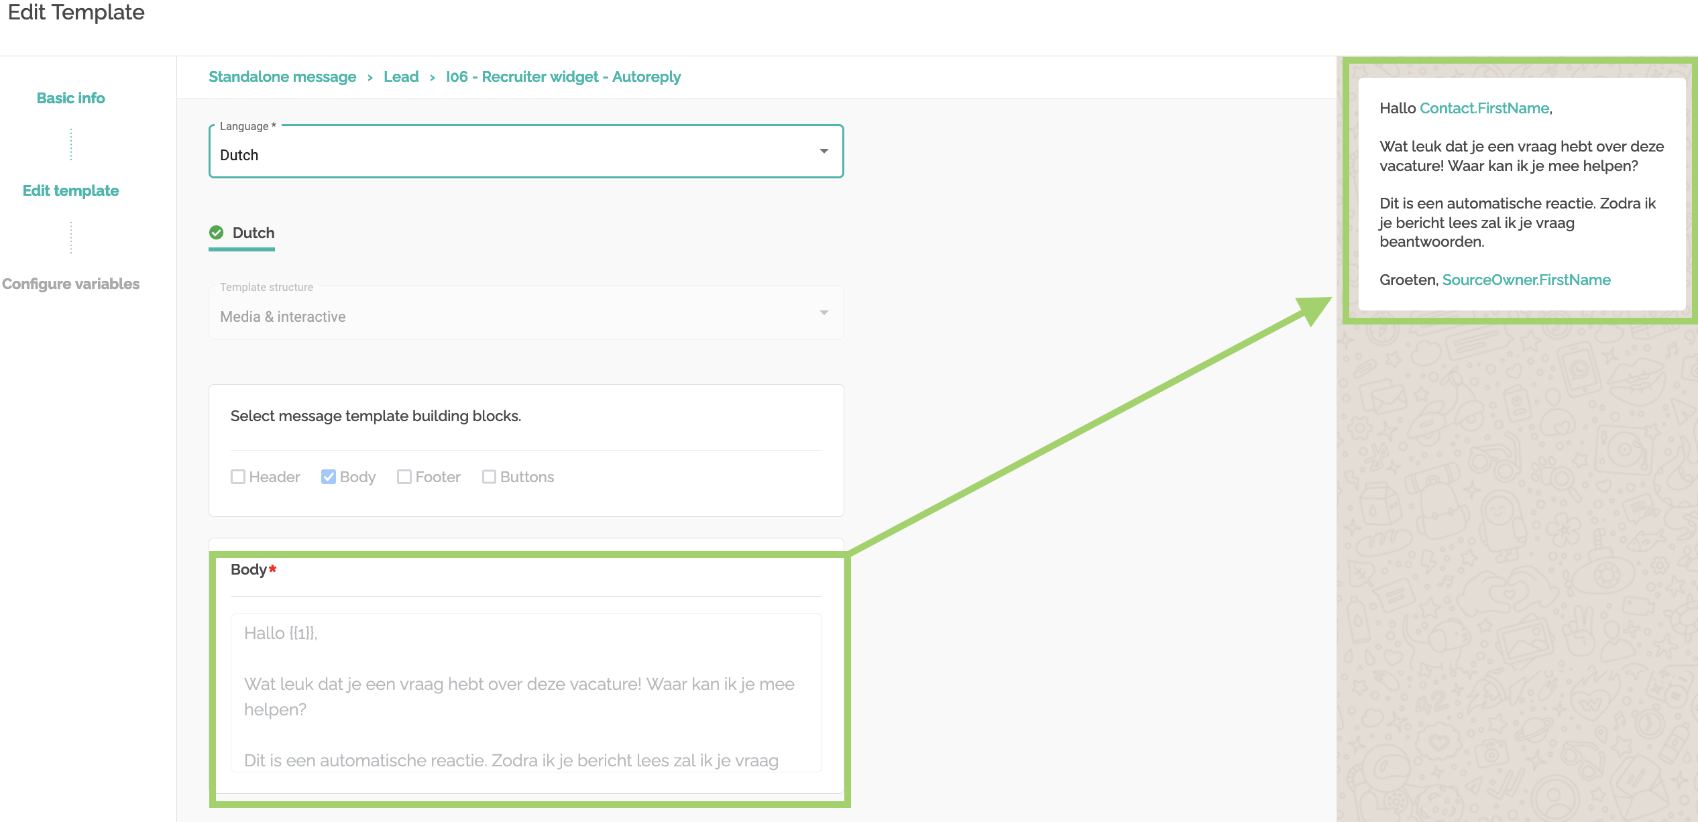Go to Basic info step
The height and width of the screenshot is (822, 1698).
click(x=71, y=98)
